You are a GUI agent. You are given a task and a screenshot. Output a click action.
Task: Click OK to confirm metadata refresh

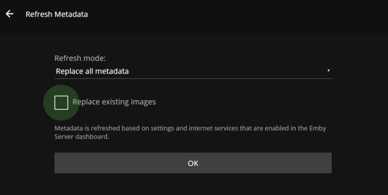[x=193, y=163]
